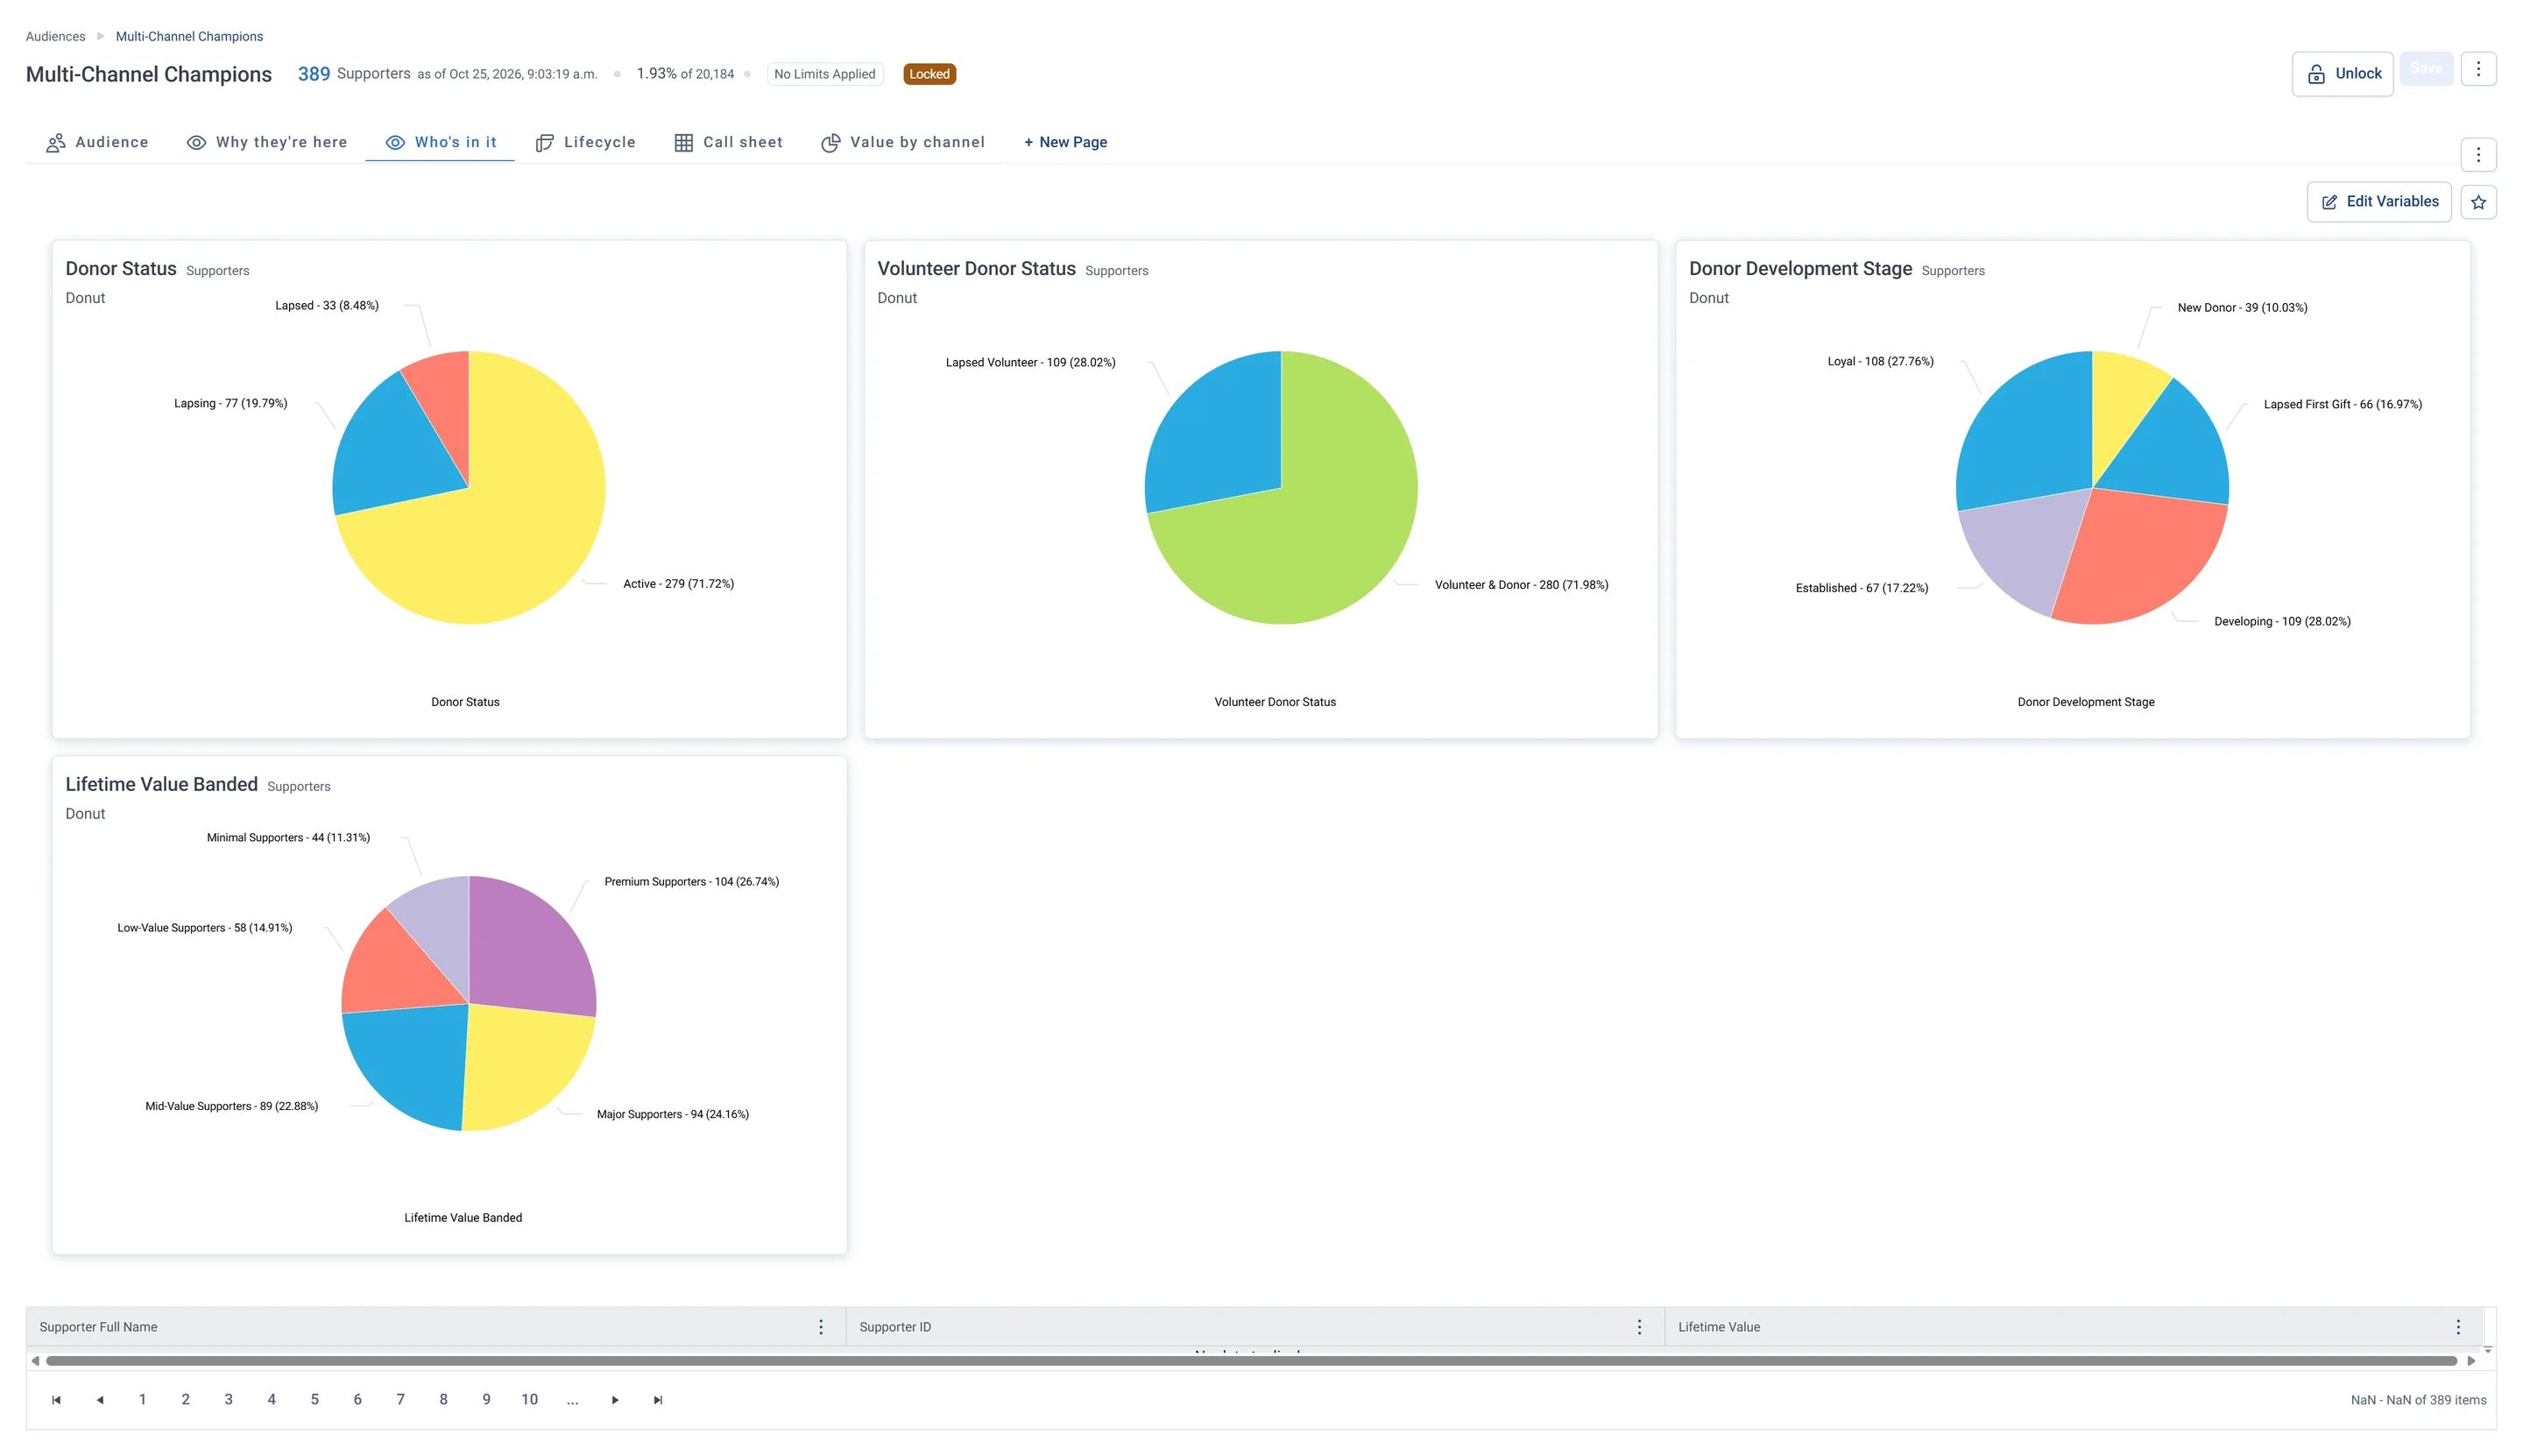This screenshot has width=2523, height=1456.
Task: Open the header kebab menu next to Save
Action: tap(2477, 69)
